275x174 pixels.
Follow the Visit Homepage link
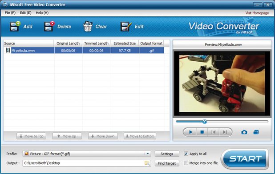(x=257, y=13)
